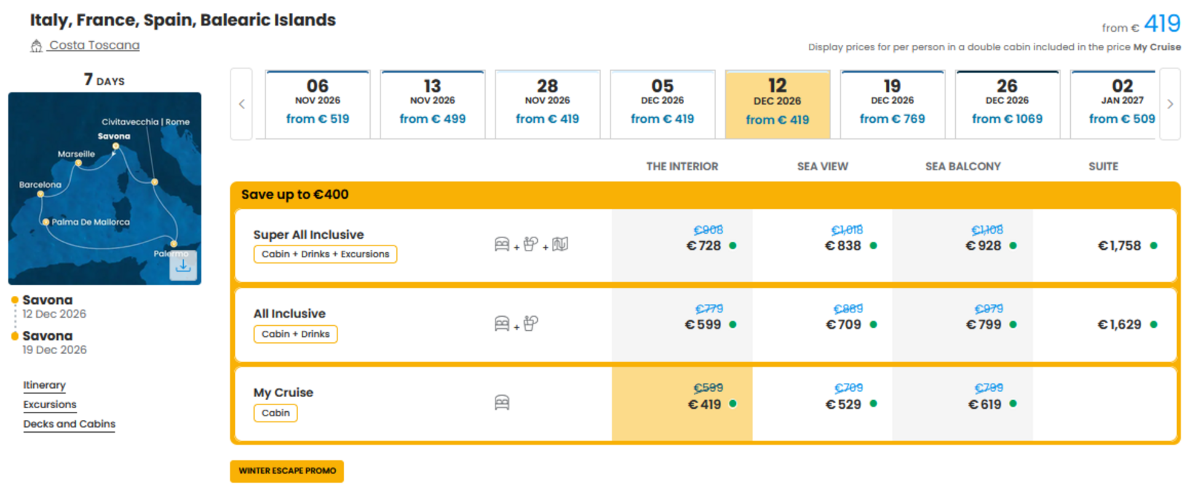This screenshot has width=1187, height=491.
Task: Select the 19 Dec 2026 departure date
Action: 893,104
